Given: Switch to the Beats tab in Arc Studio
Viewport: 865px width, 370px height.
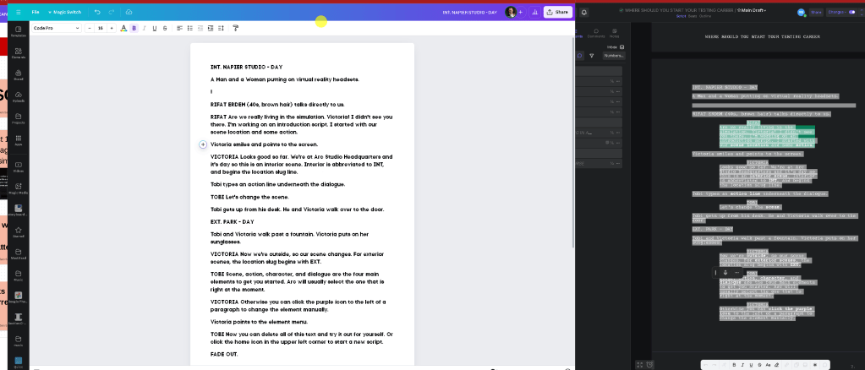Looking at the screenshot, I should [692, 17].
